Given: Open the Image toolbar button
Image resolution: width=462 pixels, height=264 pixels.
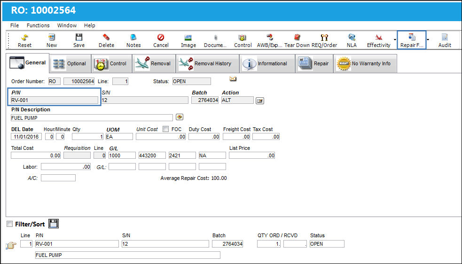Looking at the screenshot, I should (188, 38).
